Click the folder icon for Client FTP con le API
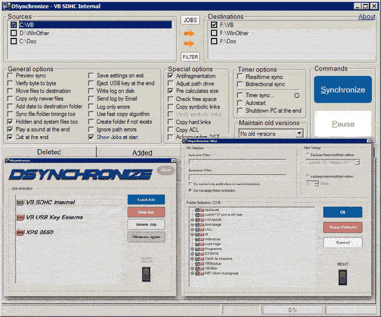This screenshot has width=381, height=317. click(x=202, y=215)
